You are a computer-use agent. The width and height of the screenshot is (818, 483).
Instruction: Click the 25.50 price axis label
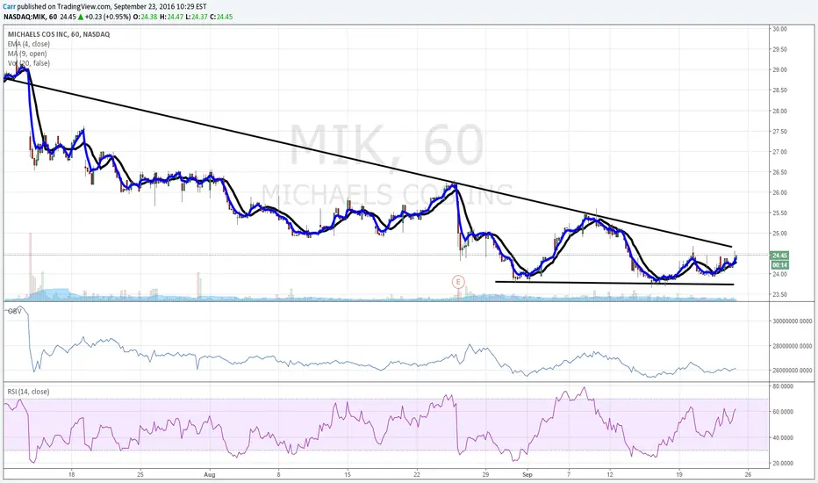point(780,213)
